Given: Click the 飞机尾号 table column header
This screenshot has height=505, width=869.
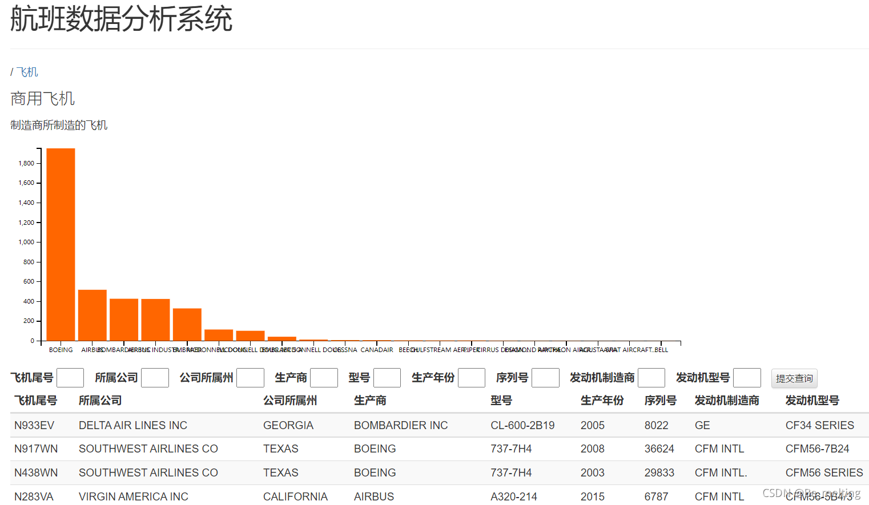Looking at the screenshot, I should pyautogui.click(x=35, y=401).
